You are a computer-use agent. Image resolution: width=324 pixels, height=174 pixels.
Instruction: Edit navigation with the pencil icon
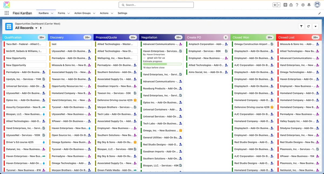click(320, 13)
